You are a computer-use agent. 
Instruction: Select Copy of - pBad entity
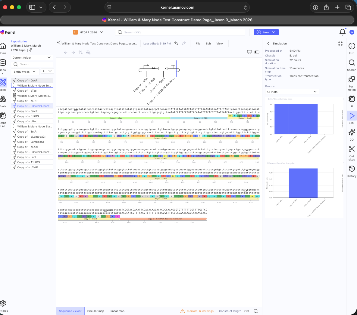pos(32,121)
